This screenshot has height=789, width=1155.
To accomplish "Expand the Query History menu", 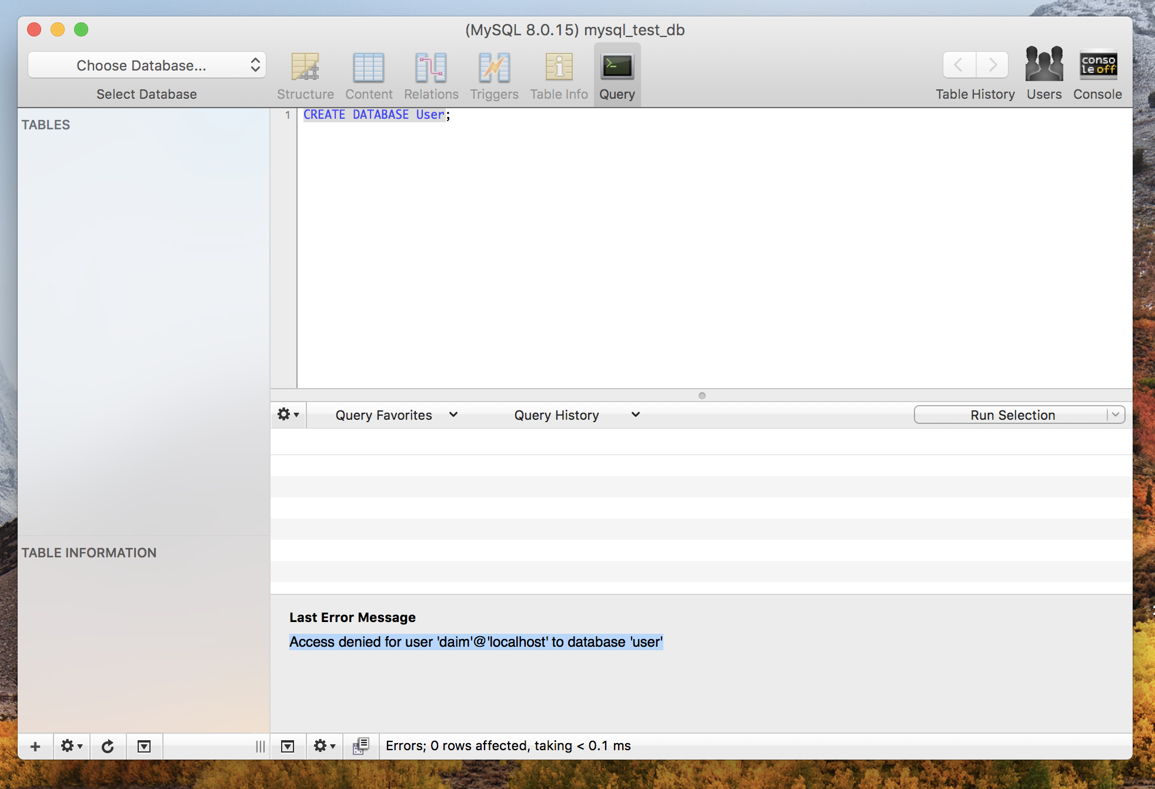I will pos(576,415).
